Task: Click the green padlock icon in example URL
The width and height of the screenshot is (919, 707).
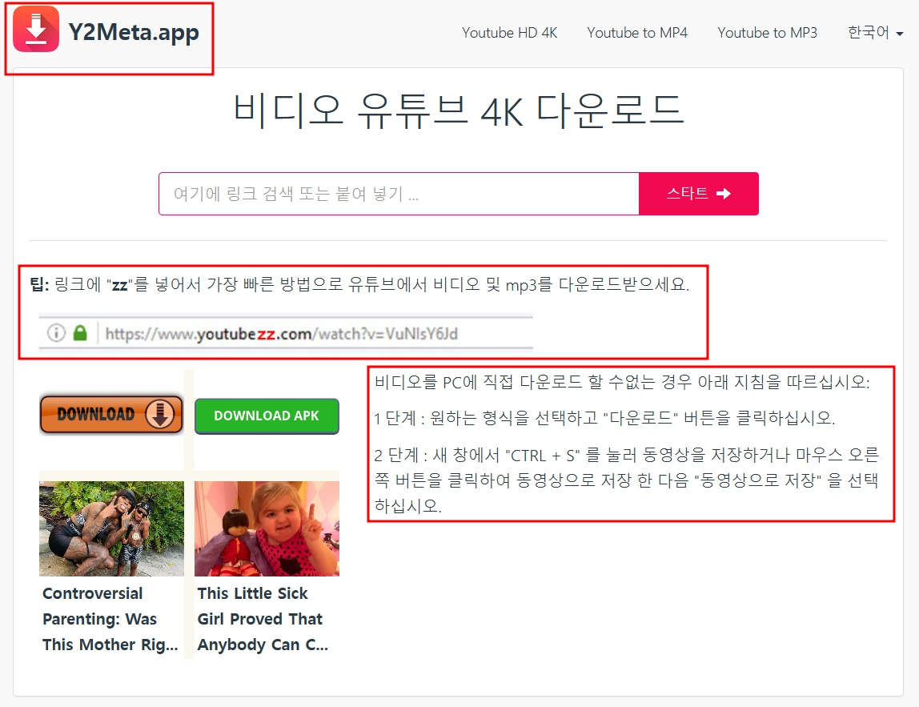Action: (x=80, y=333)
